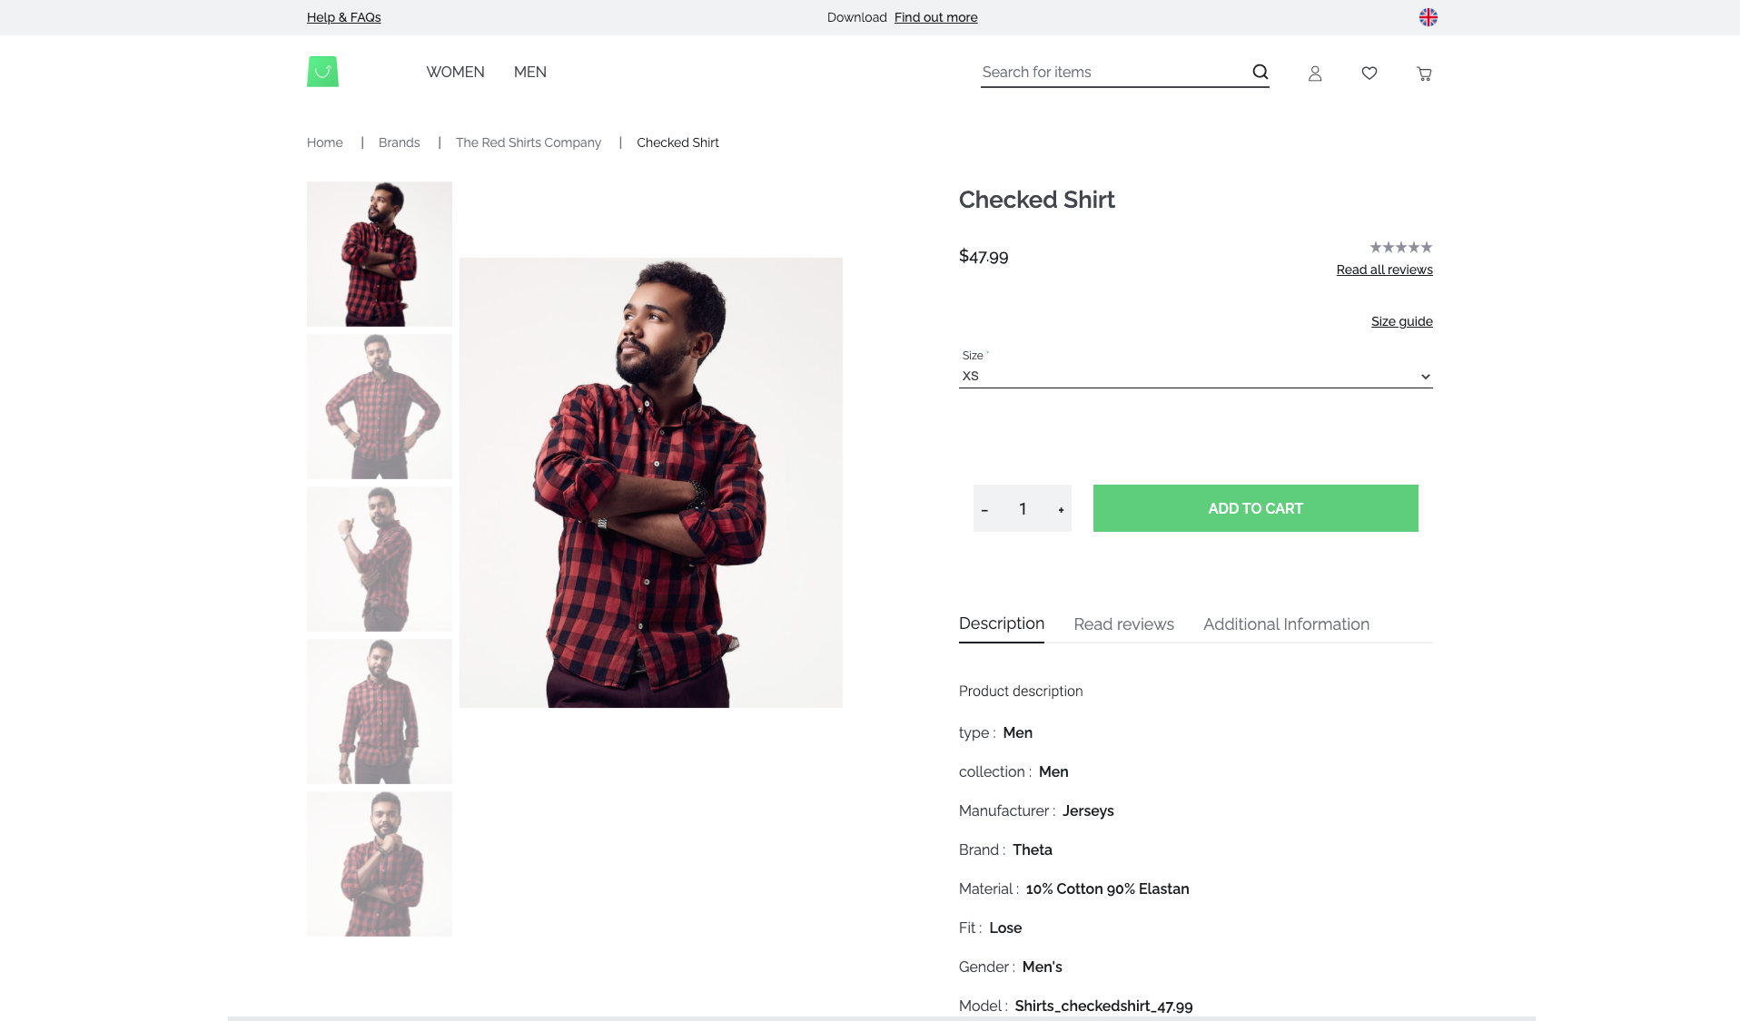Expand the Size dropdown showing XS

point(1196,376)
